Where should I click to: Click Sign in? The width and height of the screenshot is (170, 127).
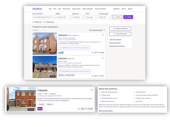130,9
